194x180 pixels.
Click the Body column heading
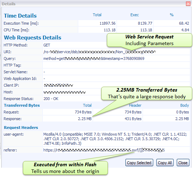(185, 105)
